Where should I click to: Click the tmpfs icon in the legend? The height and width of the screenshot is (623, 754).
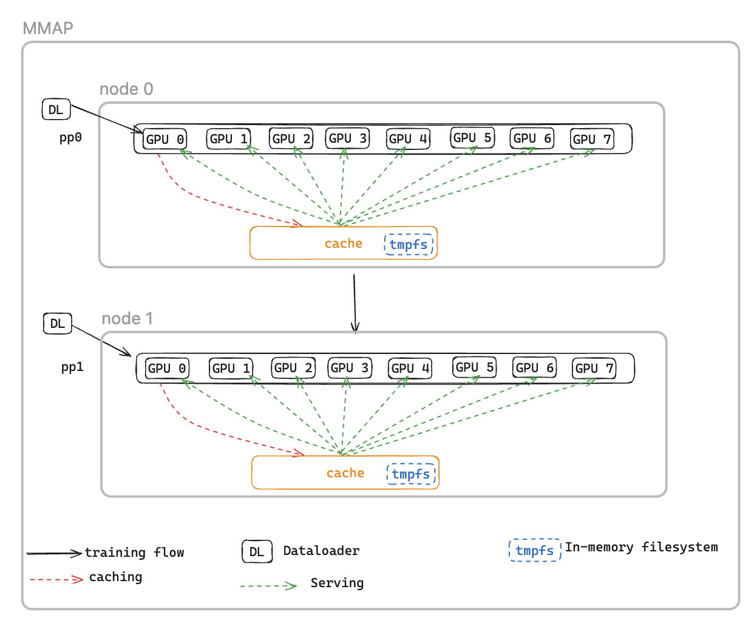pyautogui.click(x=535, y=551)
